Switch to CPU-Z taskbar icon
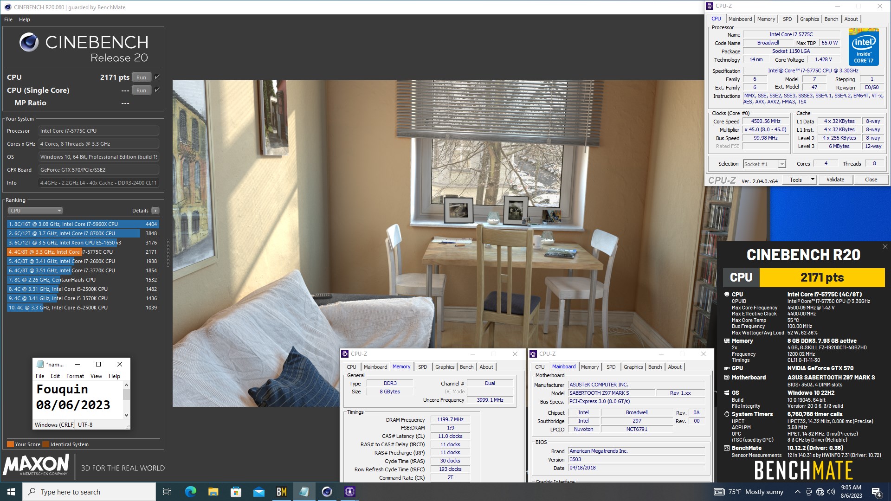This screenshot has width=891, height=501. point(349,492)
